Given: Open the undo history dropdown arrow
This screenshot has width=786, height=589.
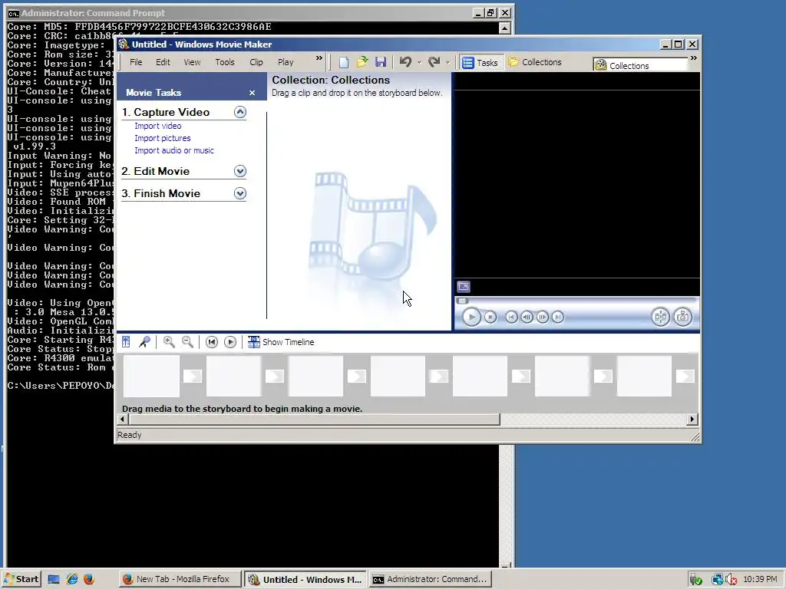Looking at the screenshot, I should point(419,63).
